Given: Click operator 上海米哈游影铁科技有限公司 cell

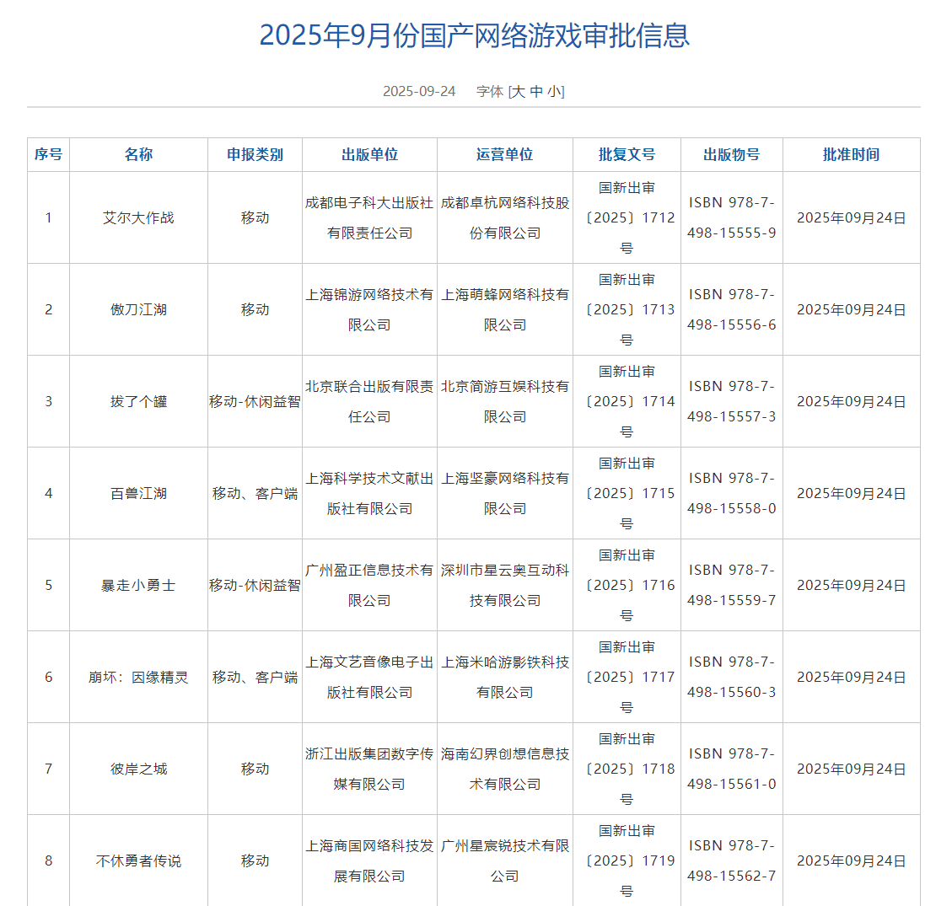Looking at the screenshot, I should (x=504, y=677).
